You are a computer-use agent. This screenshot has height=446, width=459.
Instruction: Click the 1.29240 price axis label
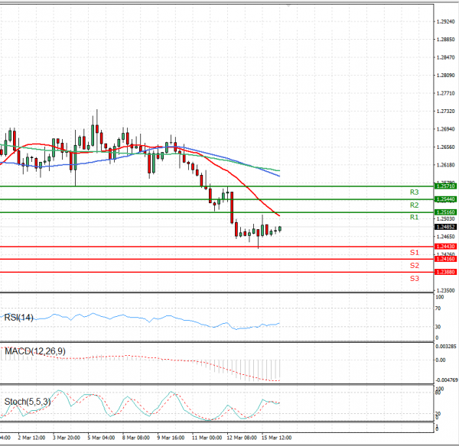click(445, 21)
